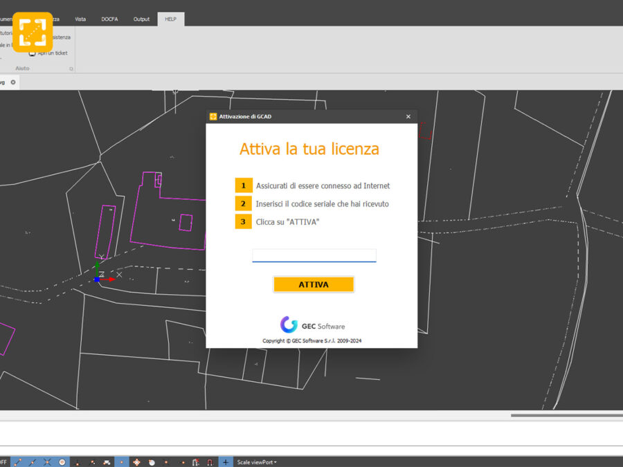Toggle endpoint snap in status bar
The width and height of the screenshot is (623, 467).
pyautogui.click(x=17, y=462)
